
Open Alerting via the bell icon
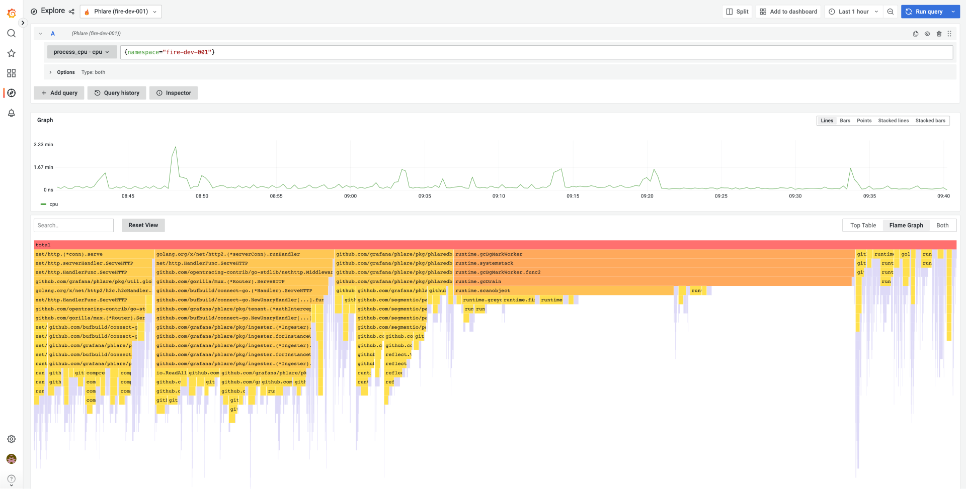point(11,113)
